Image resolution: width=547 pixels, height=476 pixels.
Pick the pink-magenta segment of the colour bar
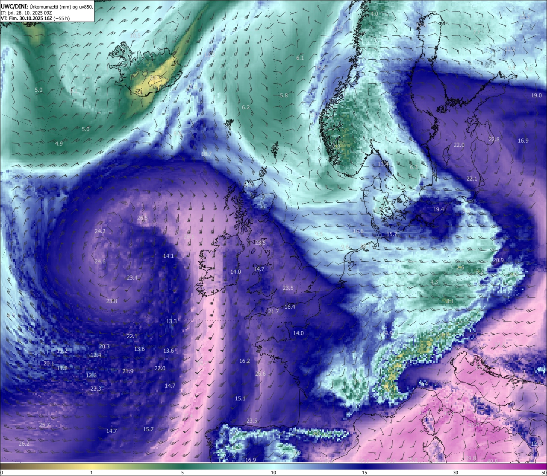(500, 466)
